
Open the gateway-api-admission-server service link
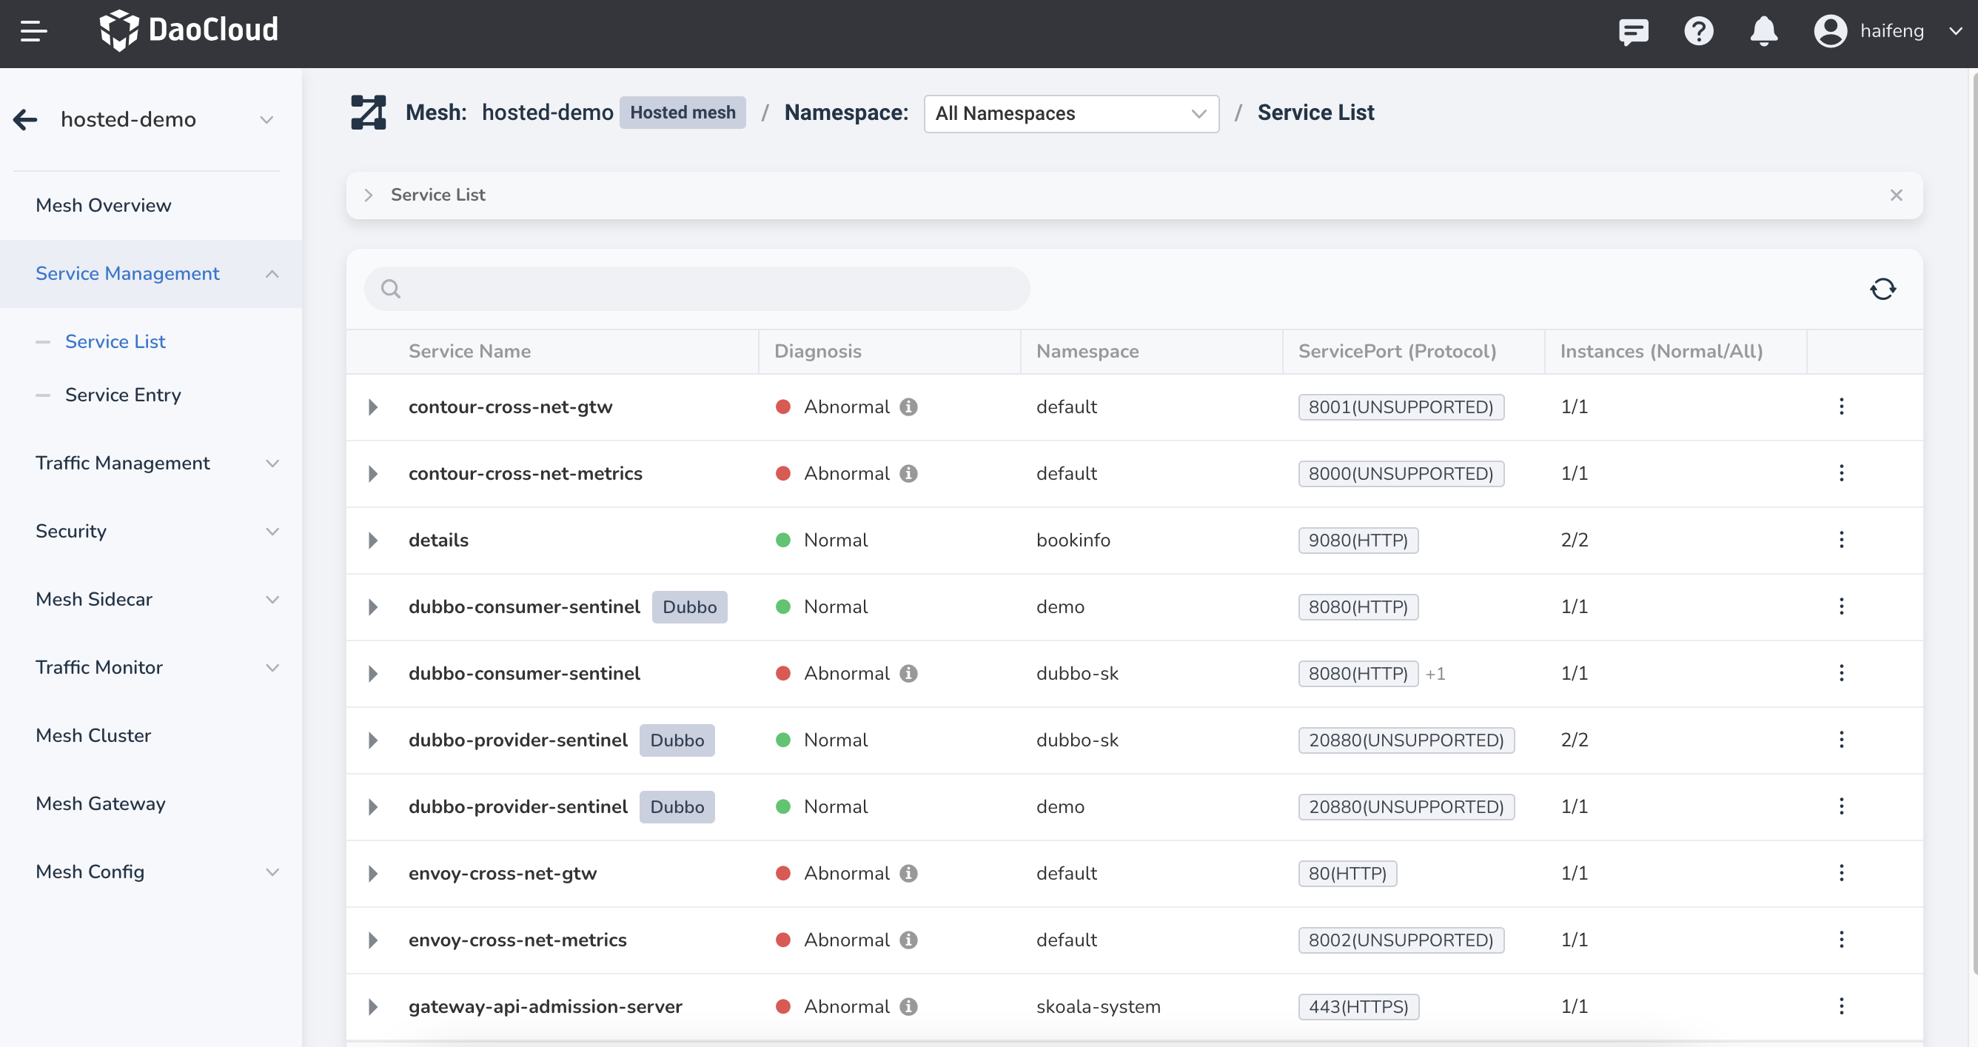(545, 1007)
